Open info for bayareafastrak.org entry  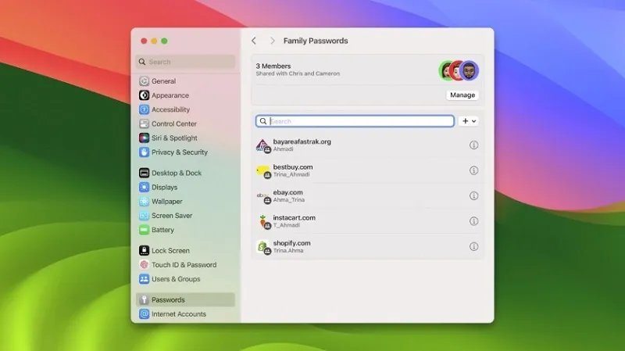[x=473, y=145]
